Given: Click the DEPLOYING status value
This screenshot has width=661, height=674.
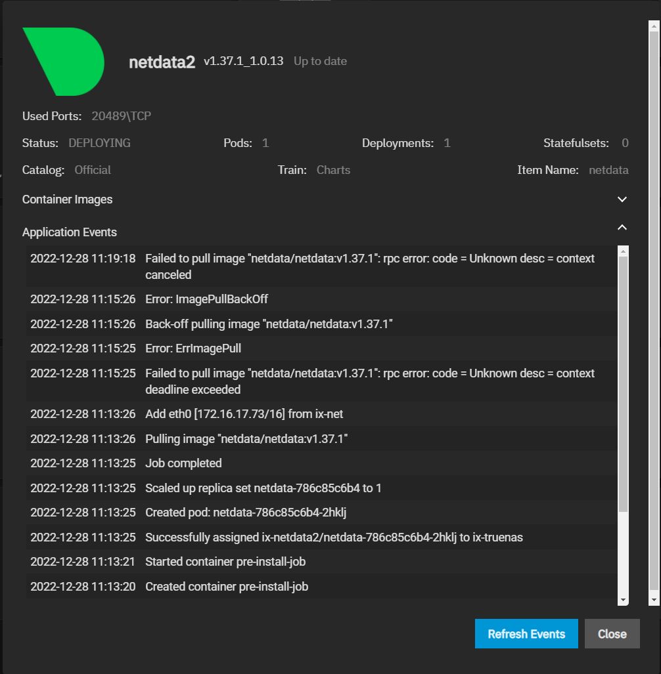Looking at the screenshot, I should point(99,143).
